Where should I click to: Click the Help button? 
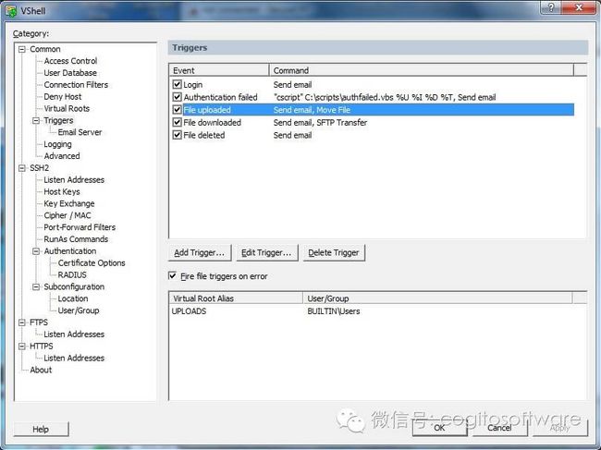[x=41, y=429]
